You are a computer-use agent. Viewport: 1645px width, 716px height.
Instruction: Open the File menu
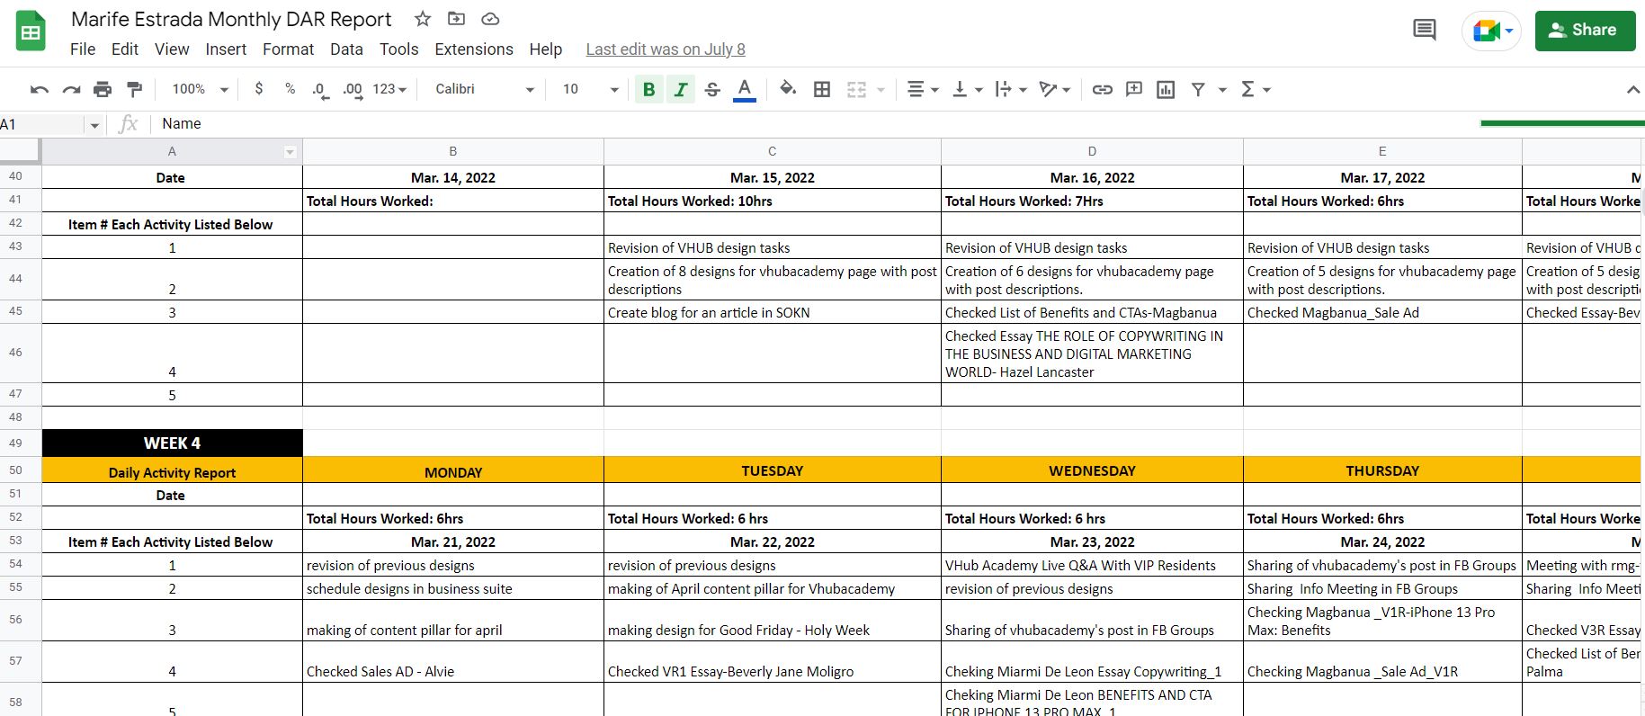83,49
